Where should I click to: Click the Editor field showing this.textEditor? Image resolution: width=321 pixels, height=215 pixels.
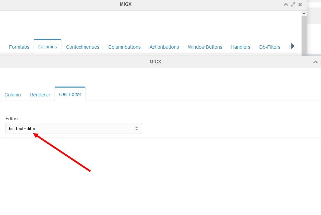coord(73,128)
